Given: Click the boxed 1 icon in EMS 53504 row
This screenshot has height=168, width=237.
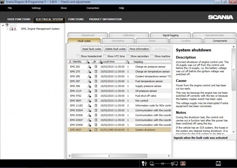Looking at the screenshot, I should [x=96, y=110].
